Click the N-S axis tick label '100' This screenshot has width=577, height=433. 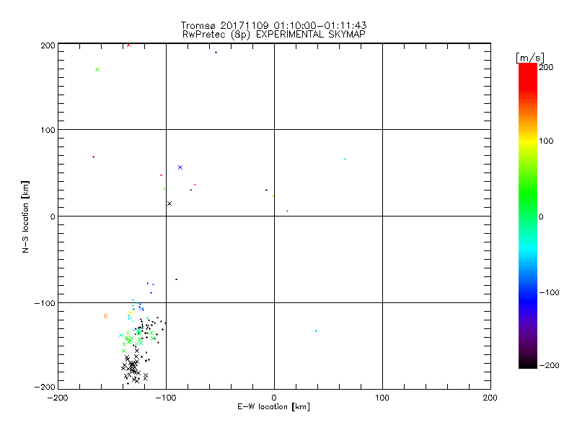click(48, 131)
